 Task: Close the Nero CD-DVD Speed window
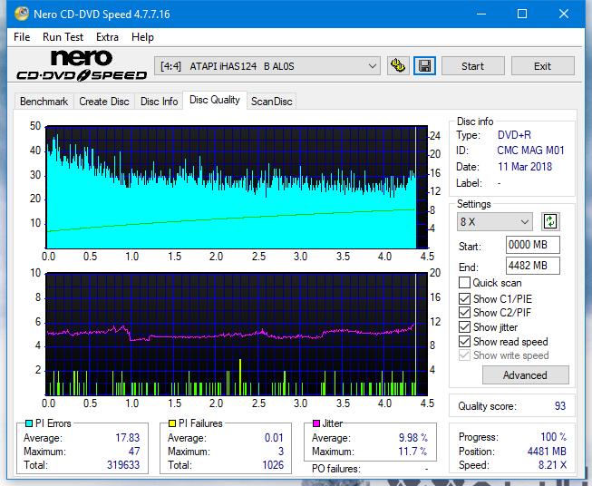click(x=564, y=14)
